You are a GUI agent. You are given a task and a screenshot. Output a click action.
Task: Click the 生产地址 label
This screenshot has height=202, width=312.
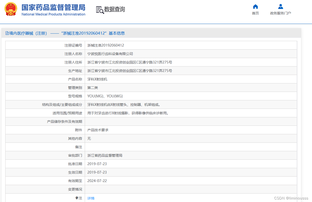(x=75, y=71)
